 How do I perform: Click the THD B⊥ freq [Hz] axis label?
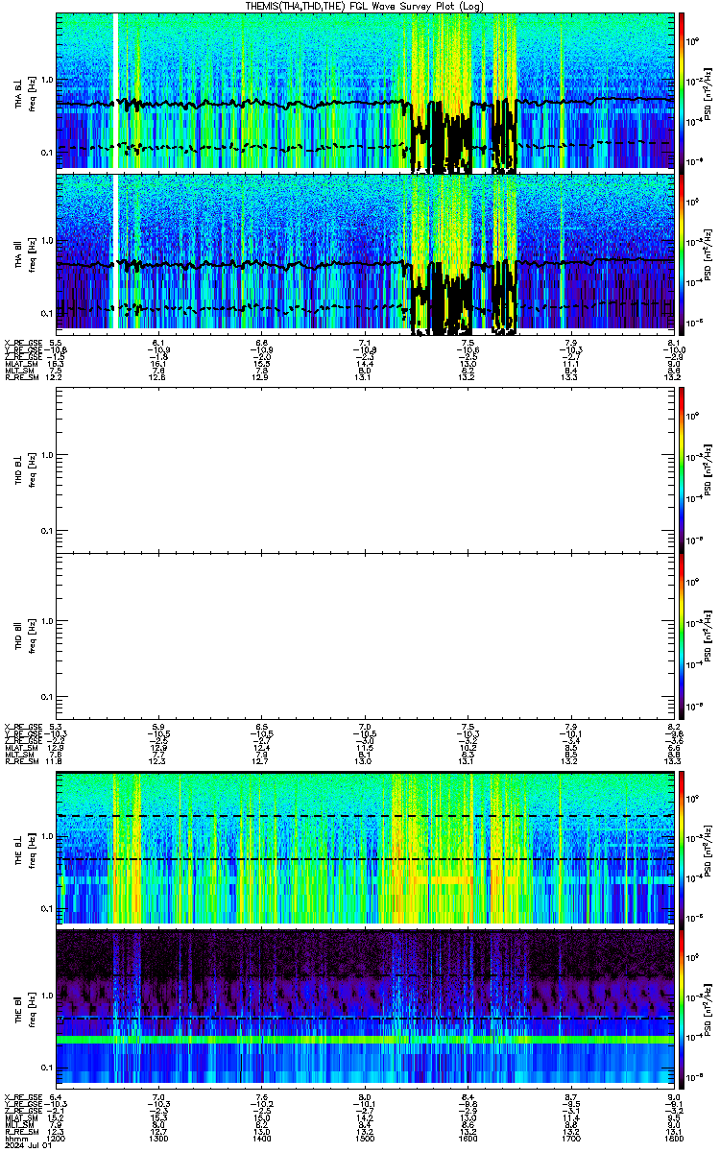coord(32,469)
